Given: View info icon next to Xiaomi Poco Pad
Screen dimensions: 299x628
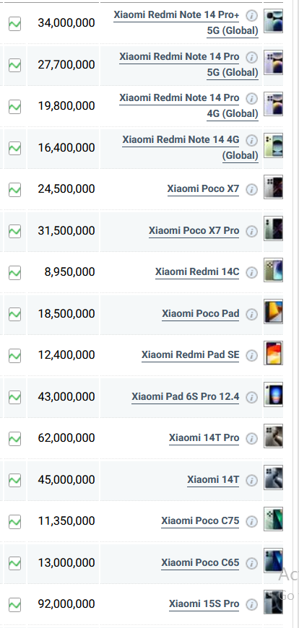Looking at the screenshot, I should pyautogui.click(x=251, y=315).
